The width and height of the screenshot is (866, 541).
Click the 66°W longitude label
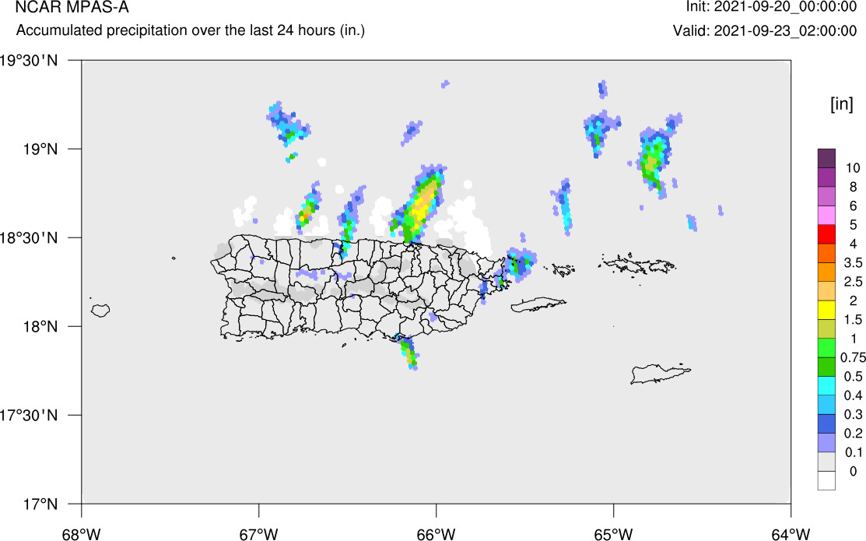[x=437, y=534]
